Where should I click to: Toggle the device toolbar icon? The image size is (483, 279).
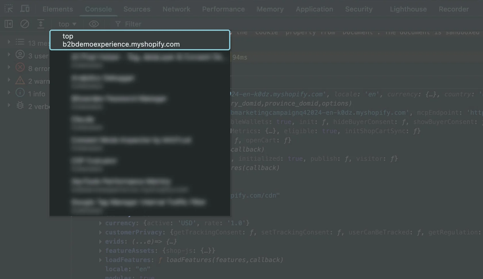[x=25, y=9]
